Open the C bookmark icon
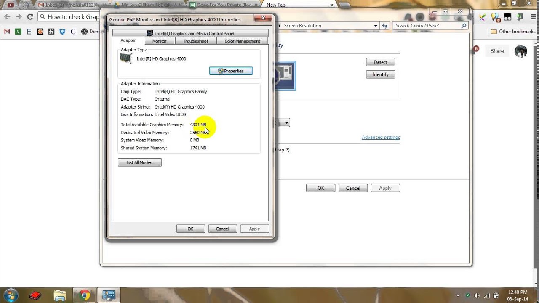This screenshot has width=539, height=303. [x=73, y=32]
